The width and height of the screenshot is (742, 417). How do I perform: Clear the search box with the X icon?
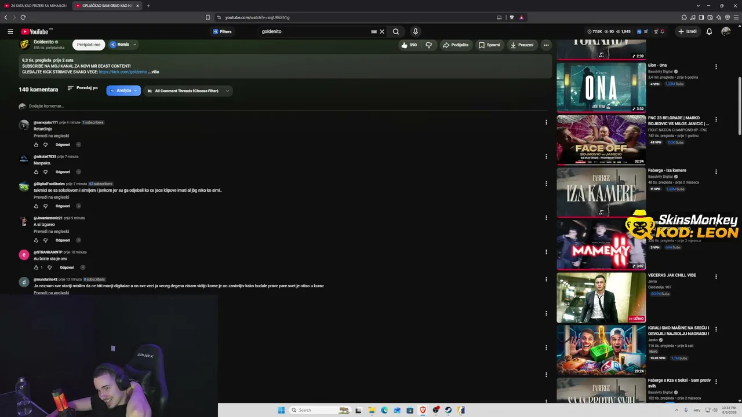click(x=382, y=31)
